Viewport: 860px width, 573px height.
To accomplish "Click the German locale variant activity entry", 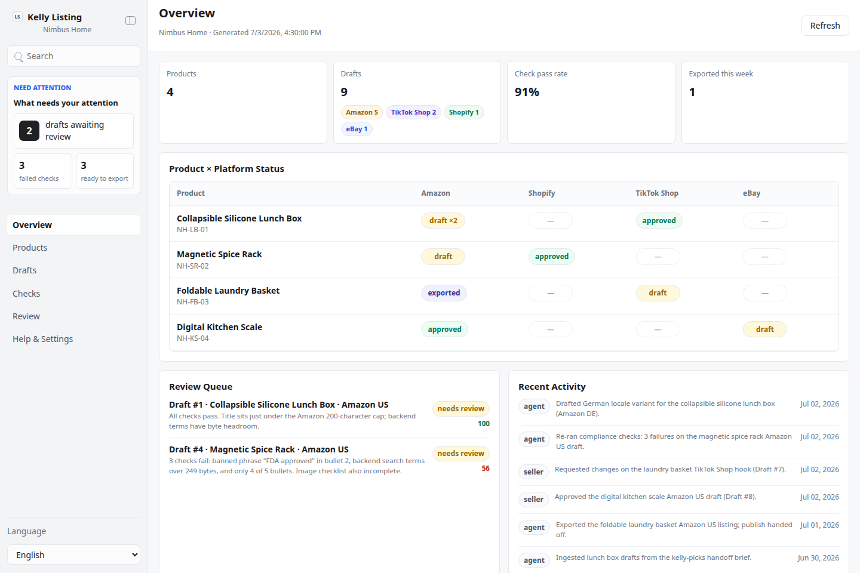I will (678, 409).
